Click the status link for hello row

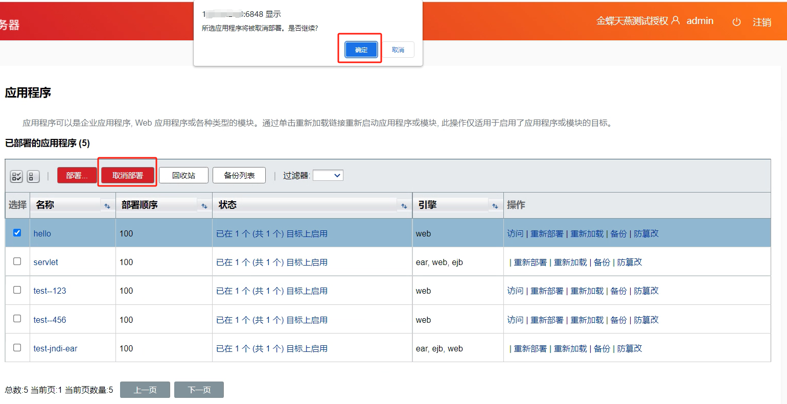[x=272, y=233]
